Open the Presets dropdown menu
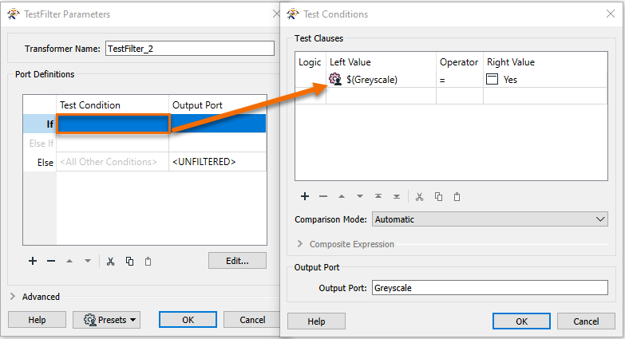 coord(106,320)
